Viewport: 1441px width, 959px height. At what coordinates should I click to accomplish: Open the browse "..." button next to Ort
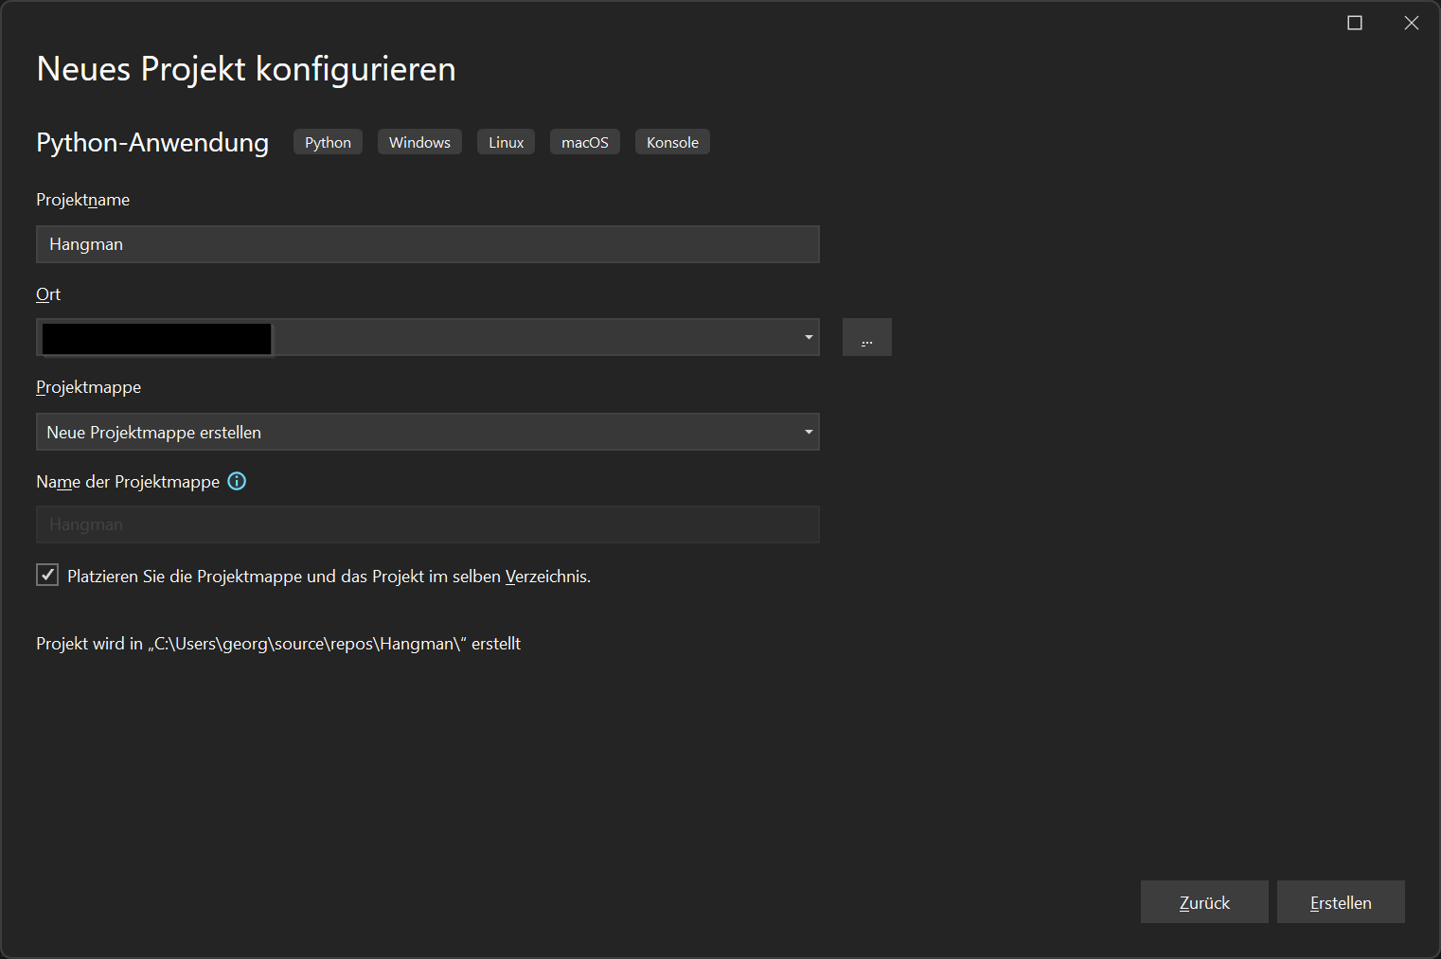click(x=866, y=337)
